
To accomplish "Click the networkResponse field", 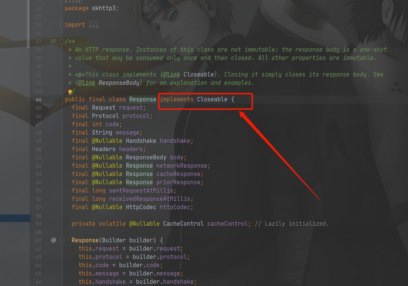I will coord(182,166).
